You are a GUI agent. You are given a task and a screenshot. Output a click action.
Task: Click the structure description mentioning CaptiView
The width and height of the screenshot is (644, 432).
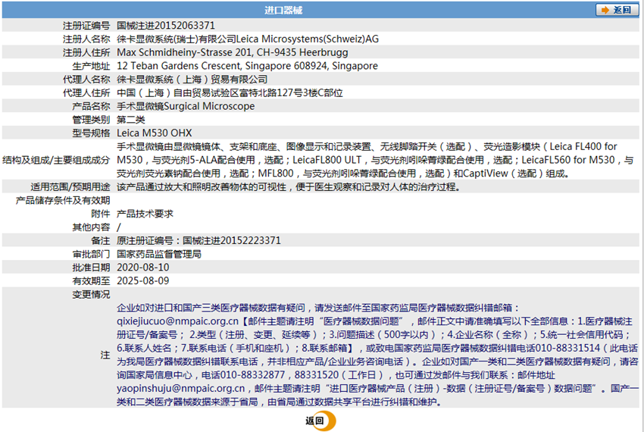coord(375,160)
